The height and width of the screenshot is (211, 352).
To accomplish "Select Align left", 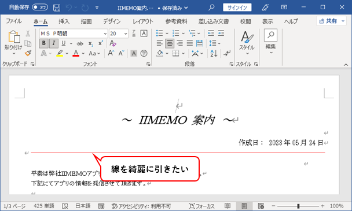I will (159, 43).
